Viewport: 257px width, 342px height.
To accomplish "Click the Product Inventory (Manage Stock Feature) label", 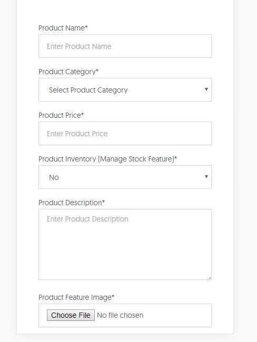I will 107,159.
